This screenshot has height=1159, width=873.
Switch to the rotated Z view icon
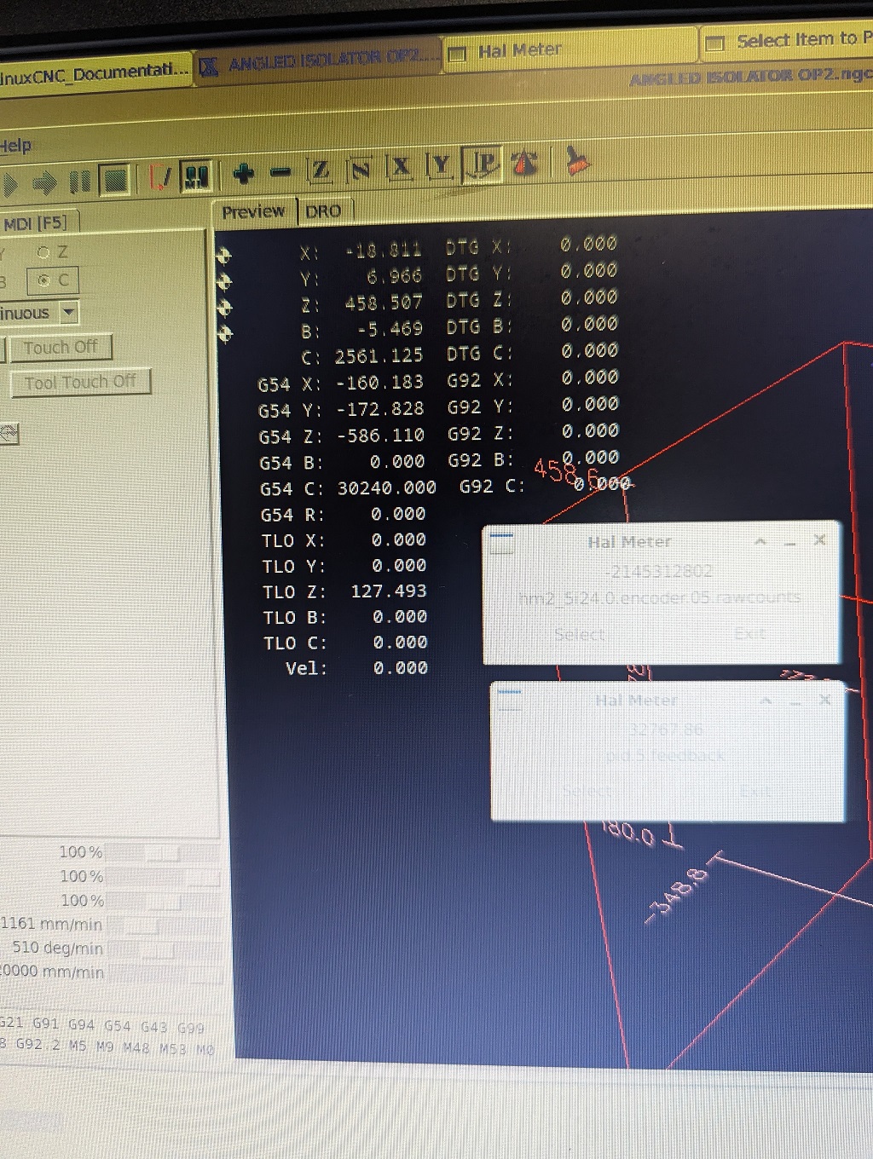[x=361, y=168]
